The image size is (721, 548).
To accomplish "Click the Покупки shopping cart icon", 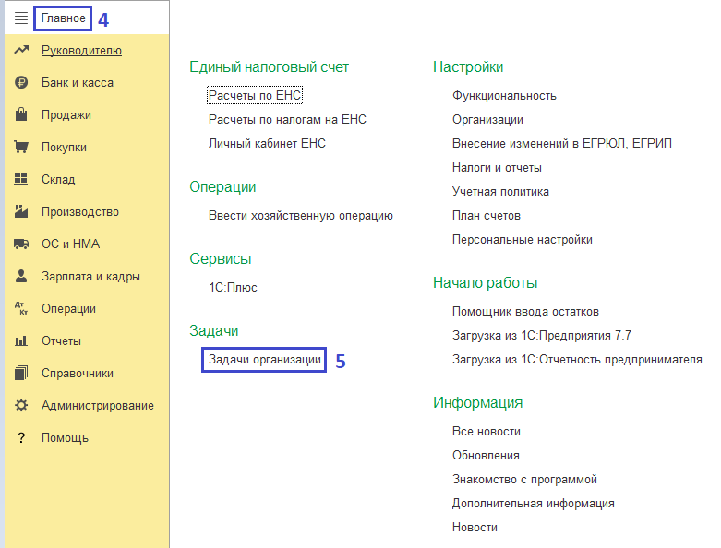I will pyautogui.click(x=21, y=148).
